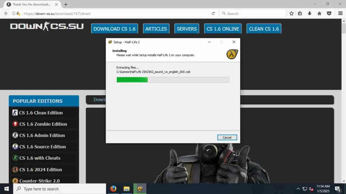Open the CS 1.6 ONLINE menu item
The height and width of the screenshot is (194, 346).
[223, 29]
